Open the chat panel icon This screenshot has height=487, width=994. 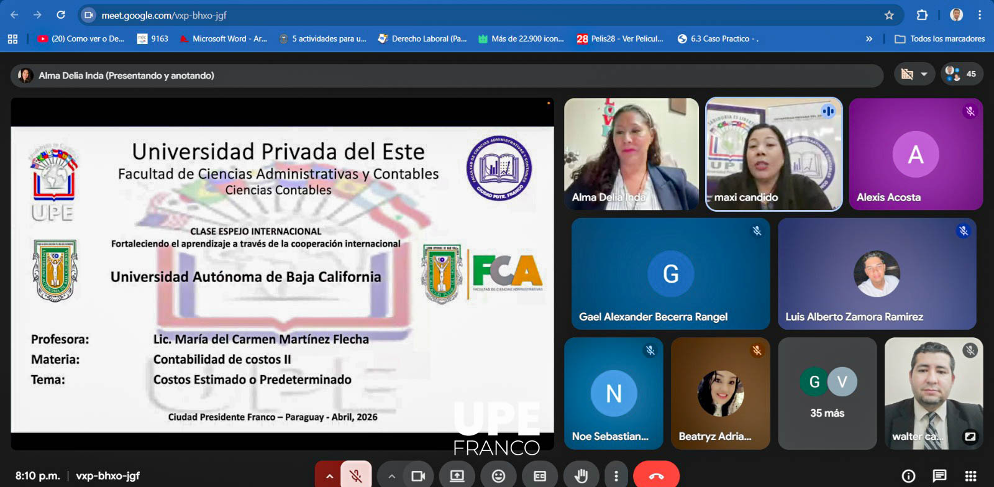coord(939,476)
